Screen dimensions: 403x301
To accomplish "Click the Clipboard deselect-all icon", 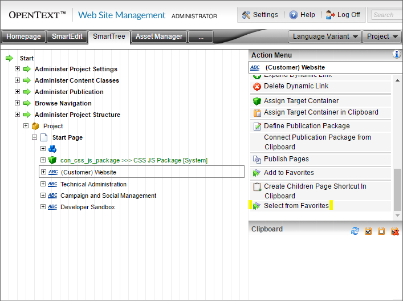I will tap(381, 231).
